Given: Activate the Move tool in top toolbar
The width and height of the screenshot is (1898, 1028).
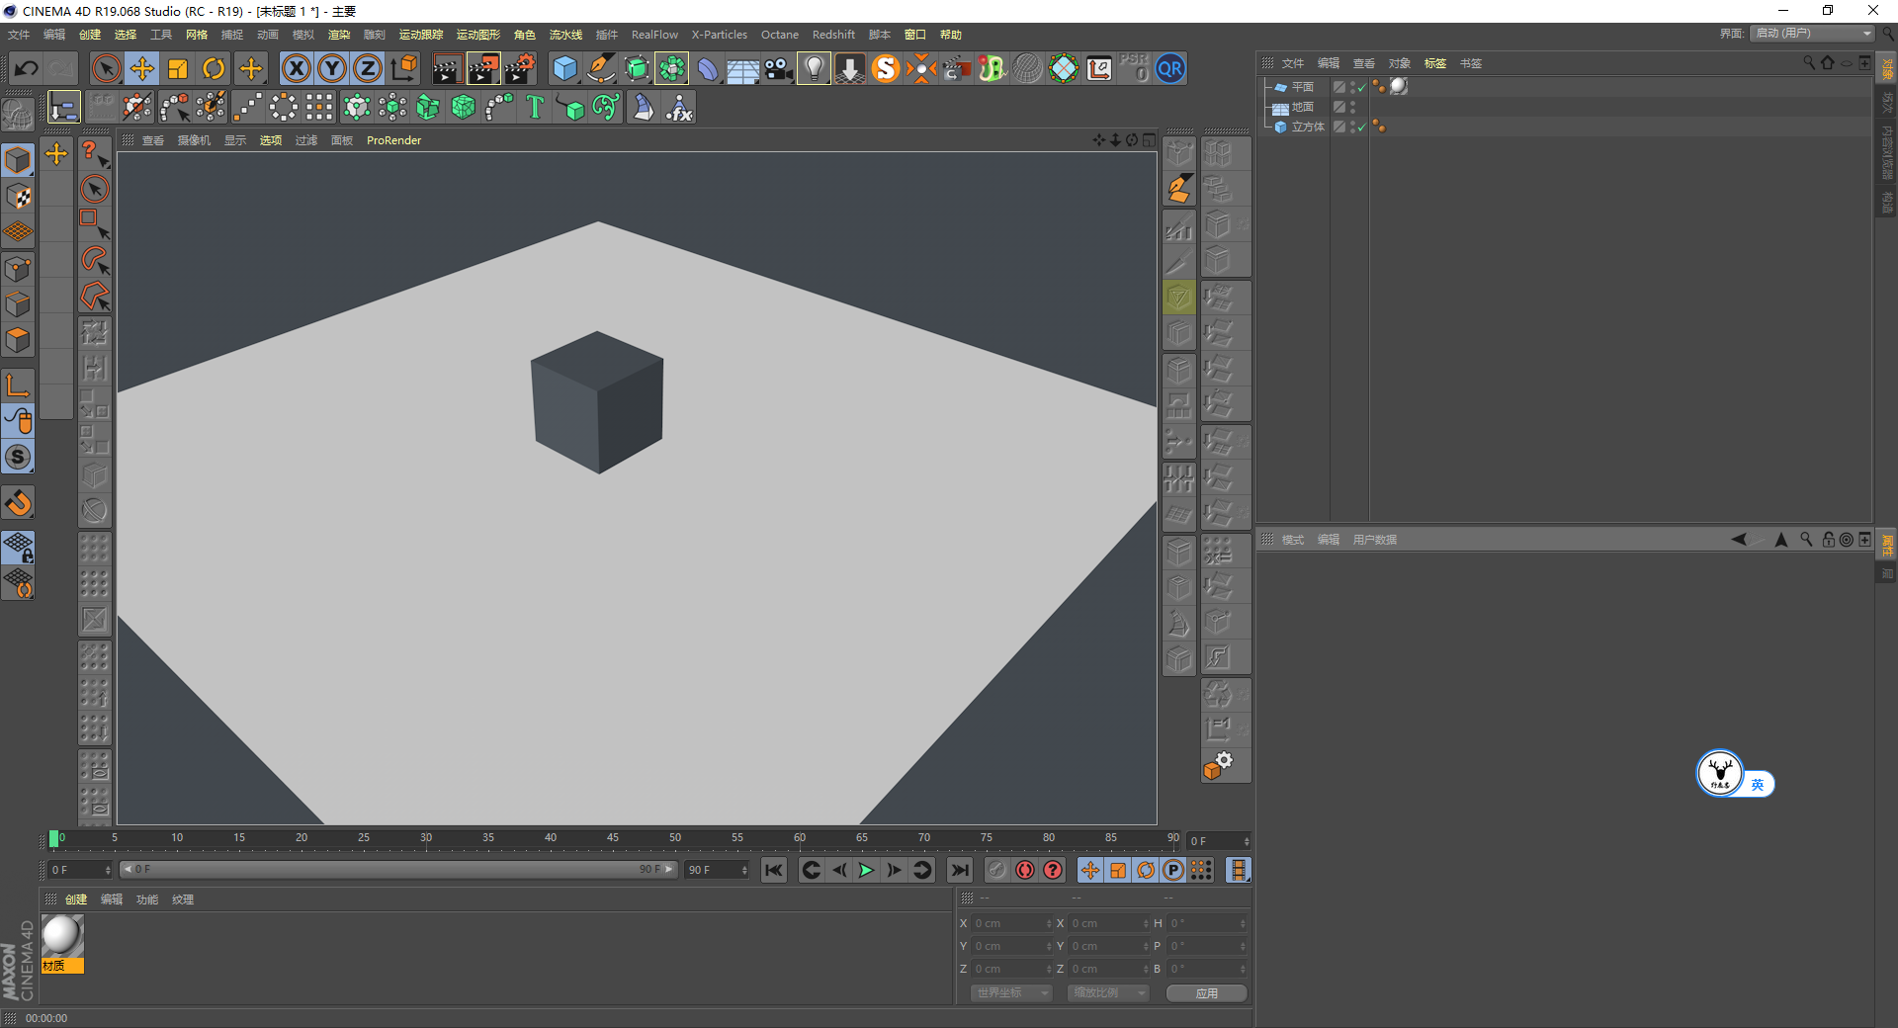Looking at the screenshot, I should [142, 68].
